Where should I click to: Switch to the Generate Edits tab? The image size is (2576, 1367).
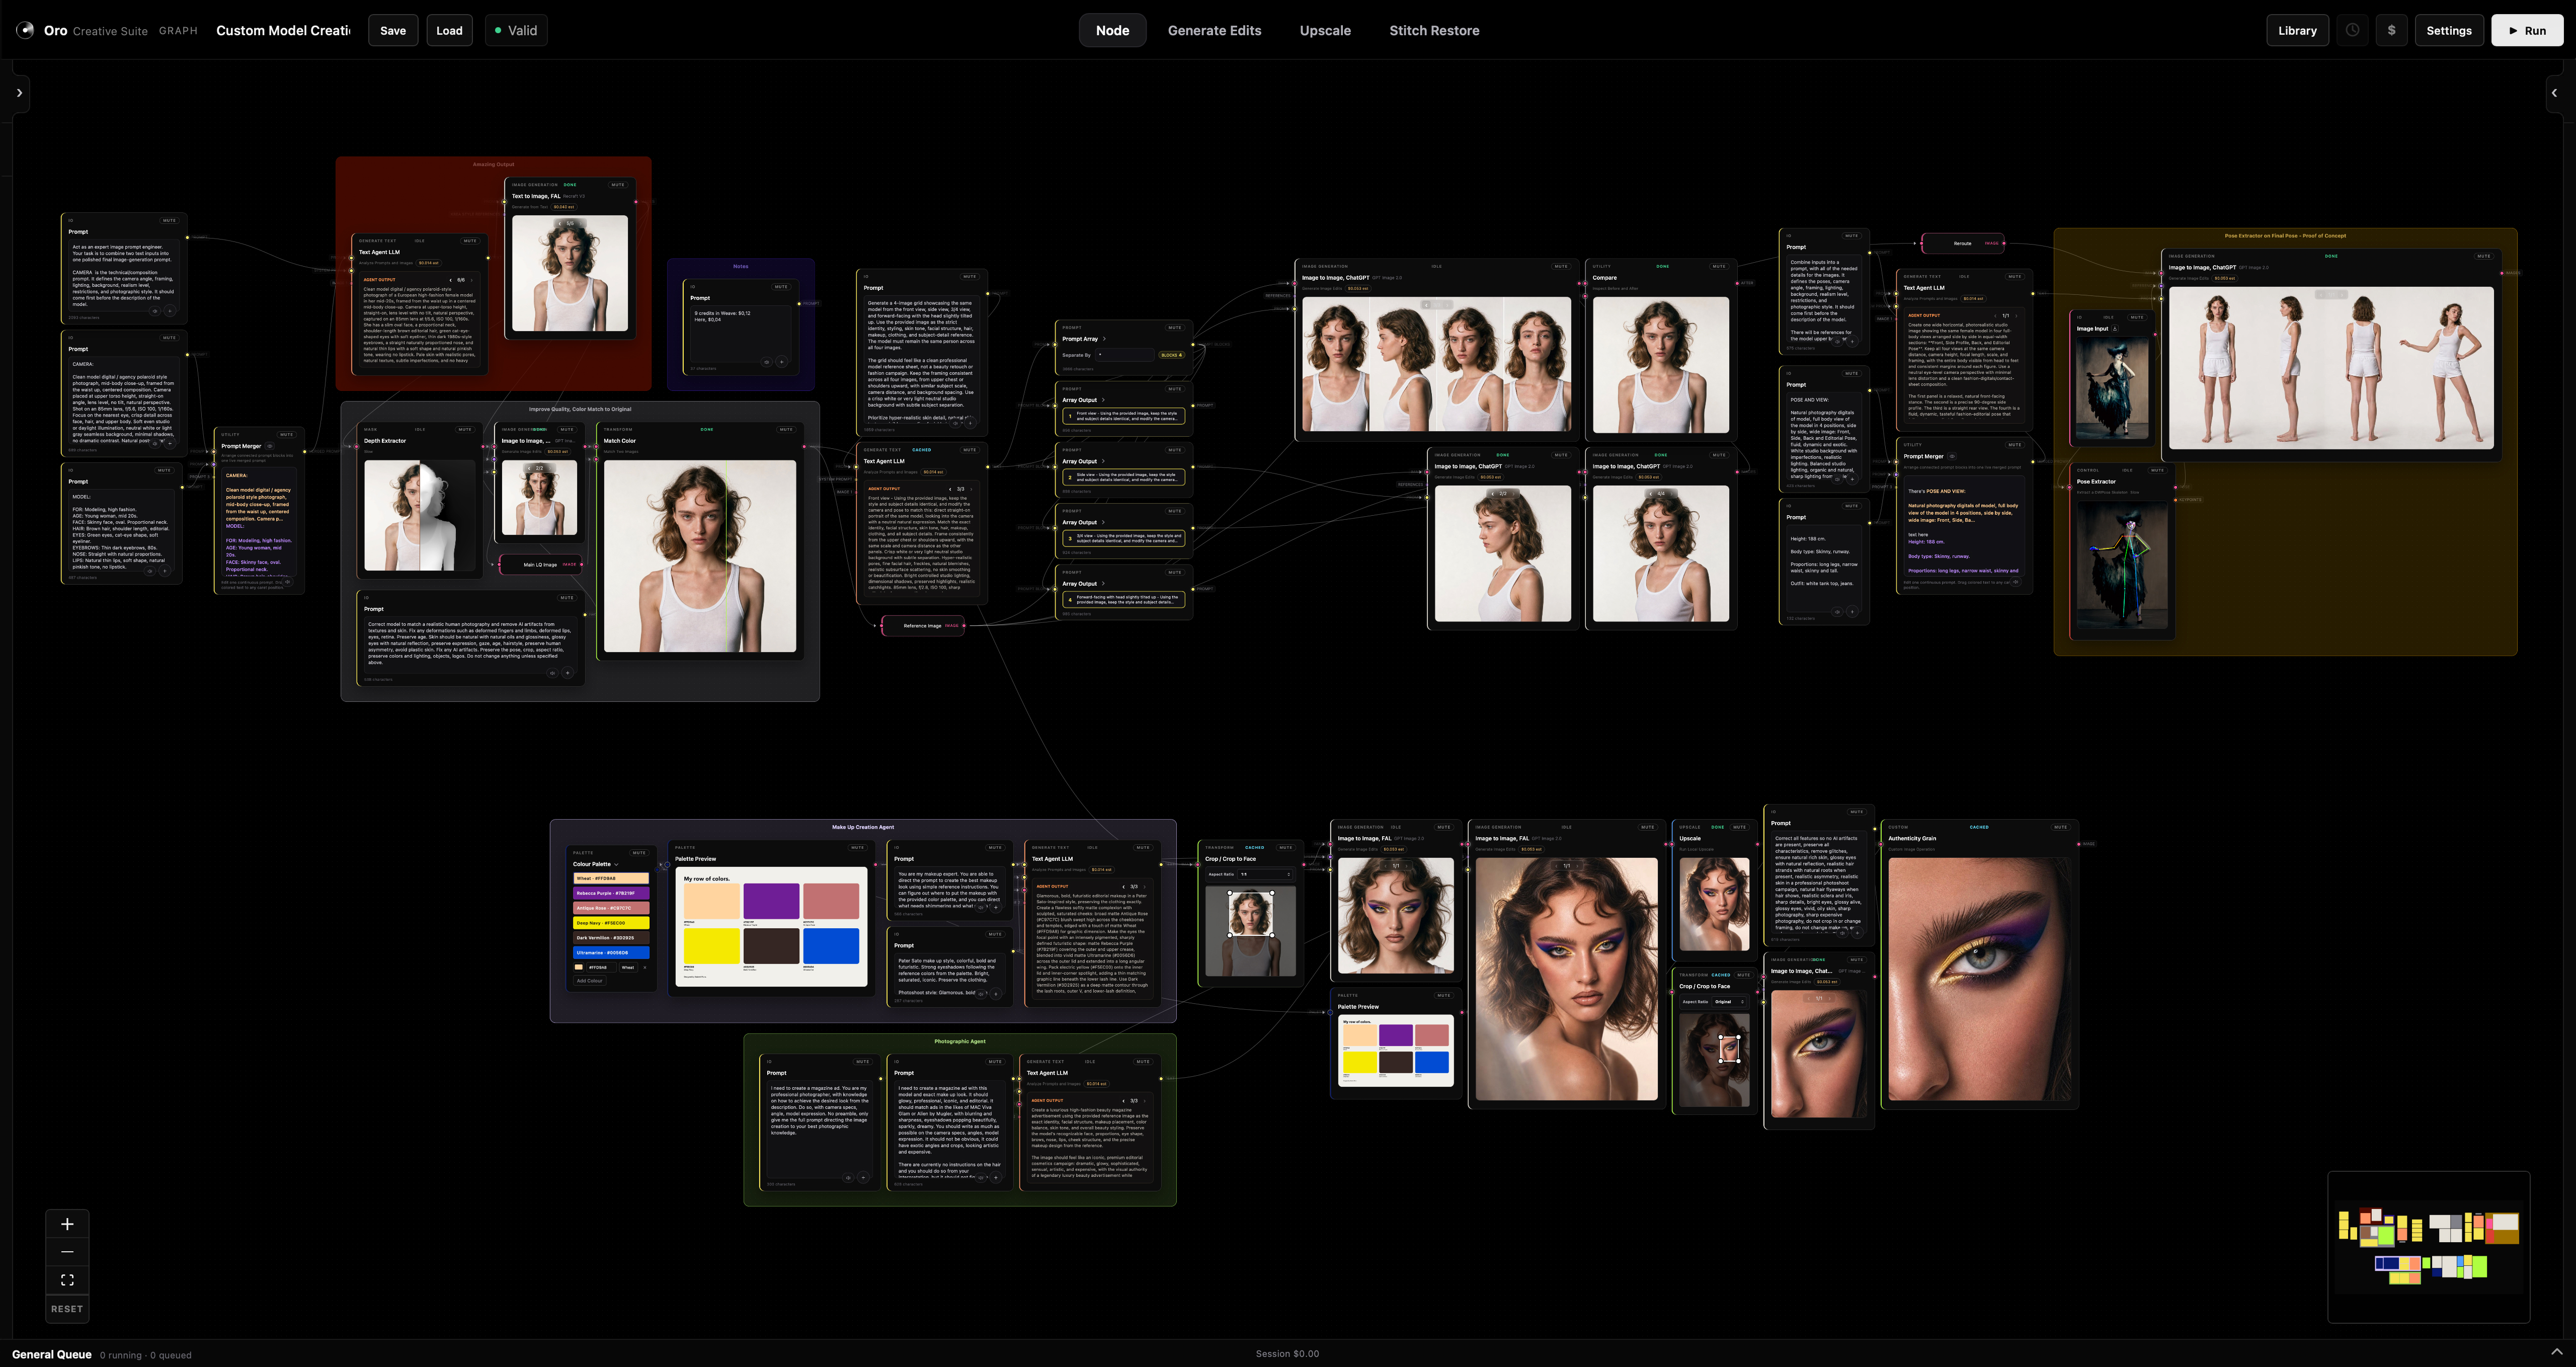1214,30
